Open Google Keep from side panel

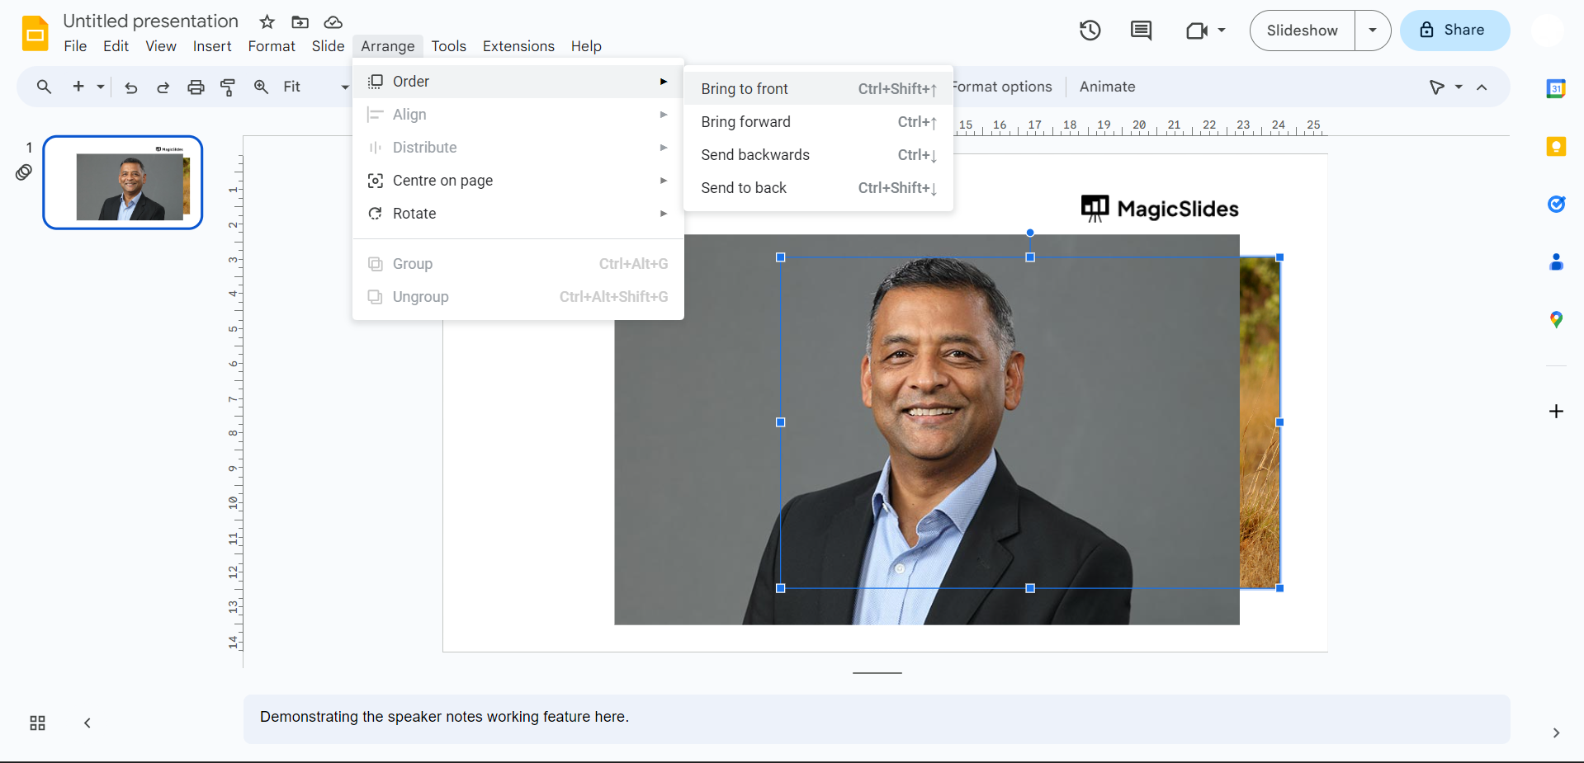[1556, 147]
